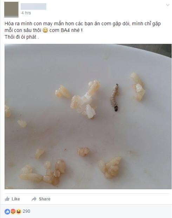This screenshot has width=172, height=218.
Task: Click the rice pile at bottom-left of photo
Action: click(x=42, y=173)
